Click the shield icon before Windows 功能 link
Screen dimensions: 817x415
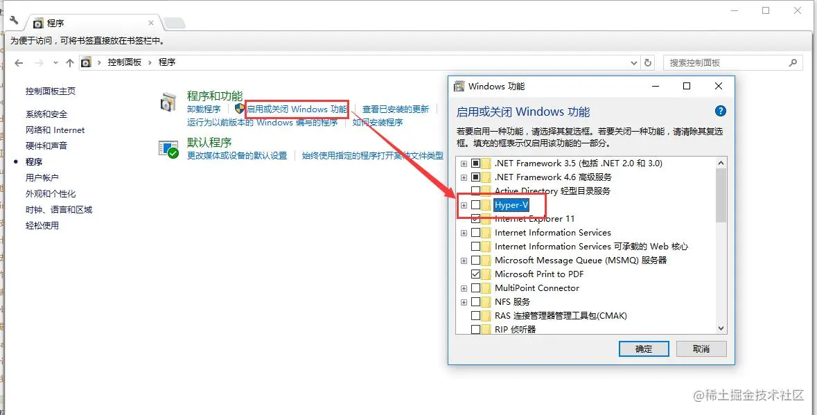point(239,109)
